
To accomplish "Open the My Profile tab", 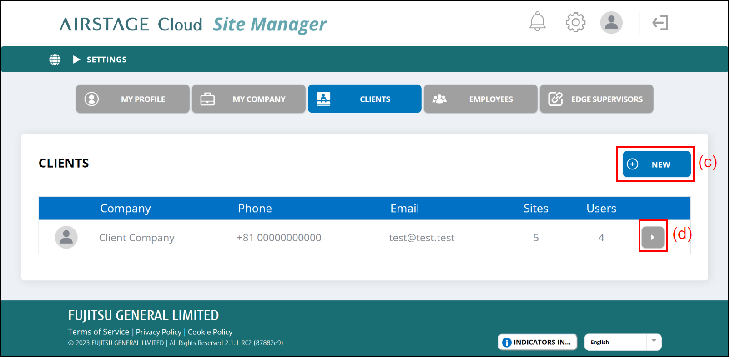I will [133, 99].
